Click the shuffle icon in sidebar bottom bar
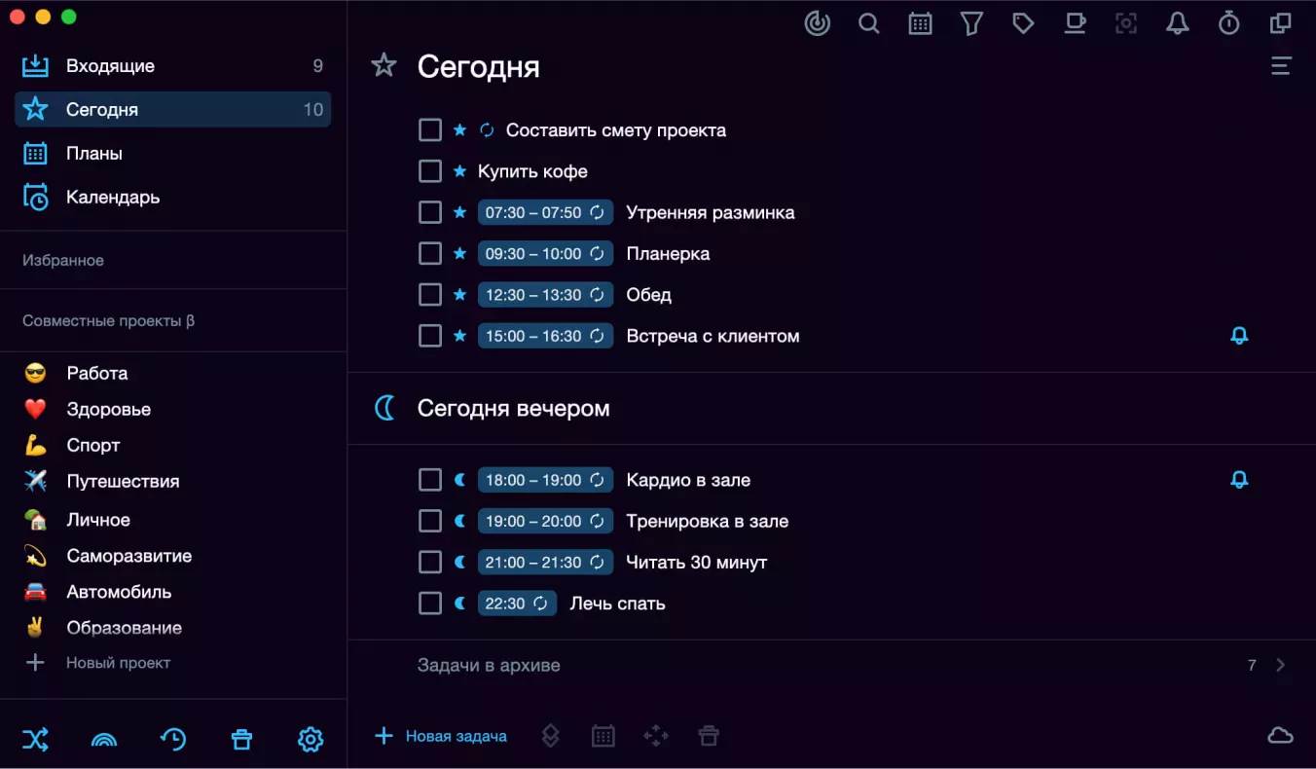This screenshot has width=1316, height=769. 35,740
